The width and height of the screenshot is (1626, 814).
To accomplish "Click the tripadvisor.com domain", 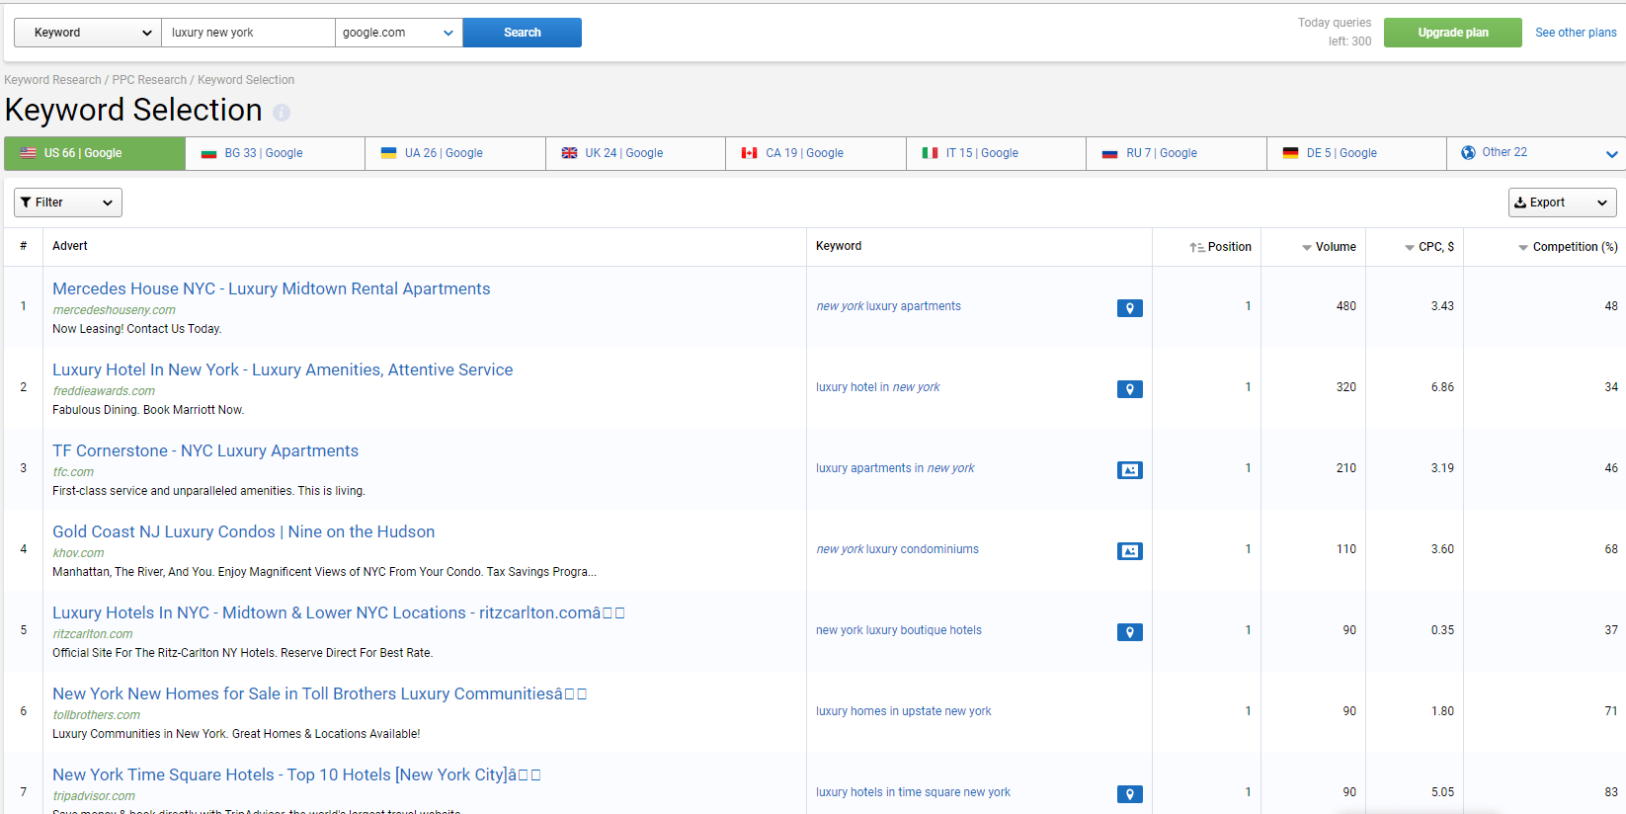I will tap(94, 796).
